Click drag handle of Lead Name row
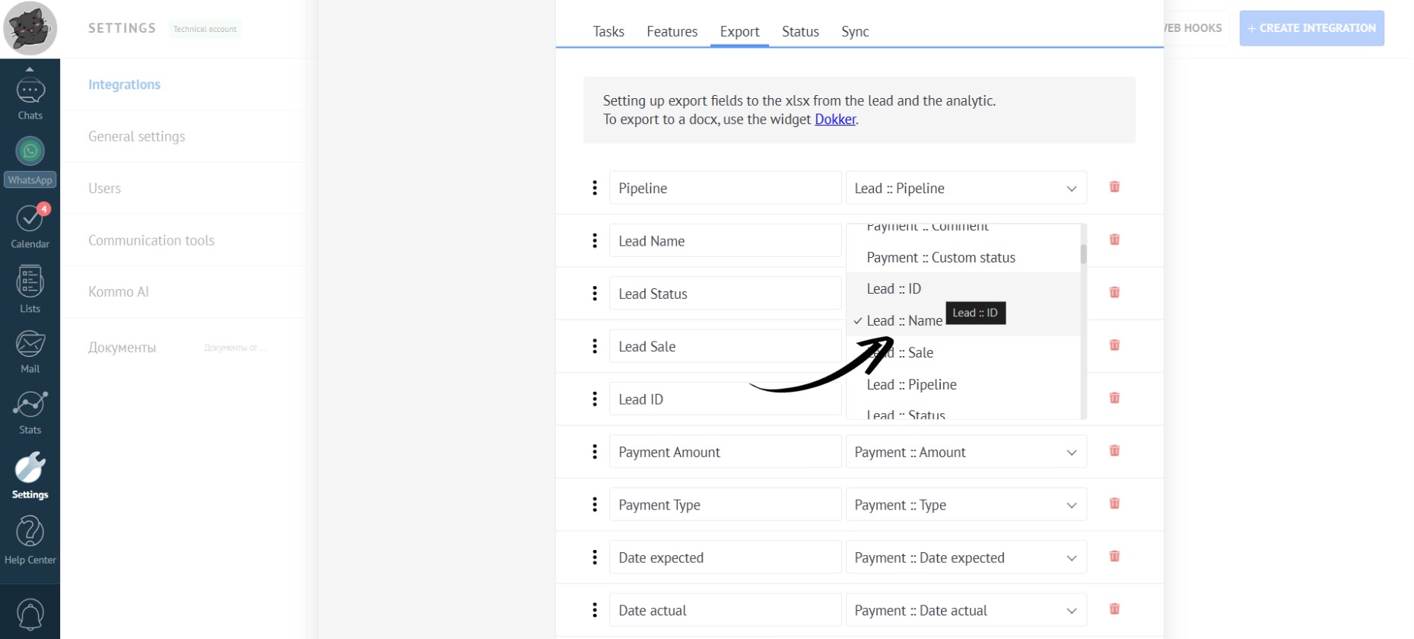The width and height of the screenshot is (1414, 639). point(595,240)
